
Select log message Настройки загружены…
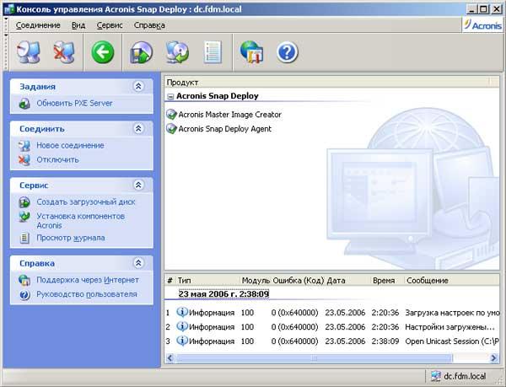click(x=449, y=326)
